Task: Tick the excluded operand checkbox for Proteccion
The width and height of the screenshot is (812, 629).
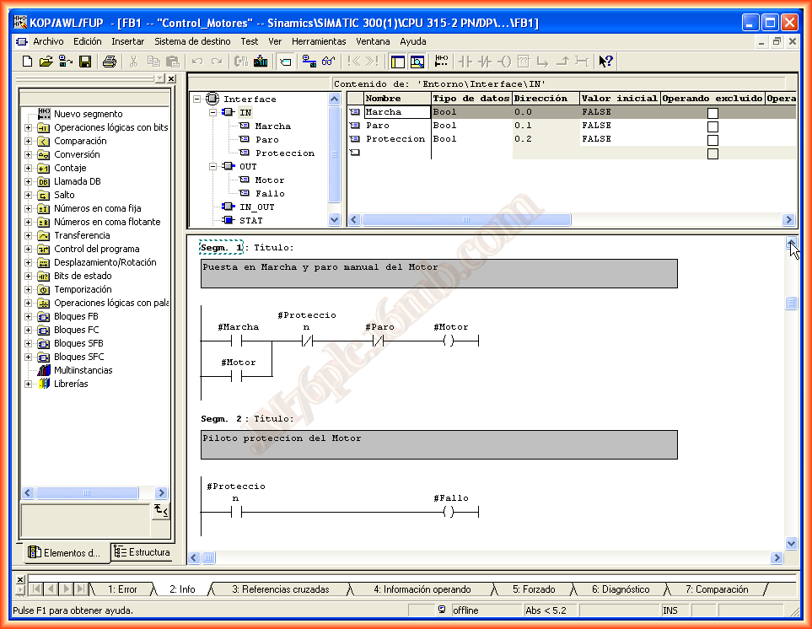Action: [713, 140]
